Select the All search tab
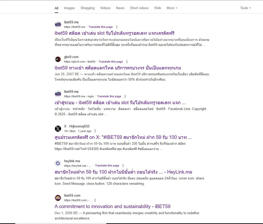The width and height of the screenshot is (263, 224). 56,8
